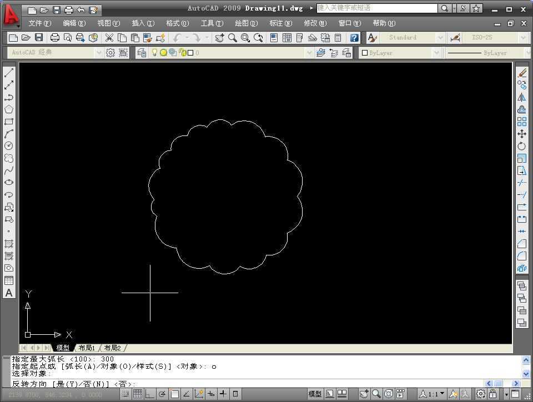This screenshot has height=402, width=533.
Task: Select the Offset modify tool
Action: click(522, 109)
